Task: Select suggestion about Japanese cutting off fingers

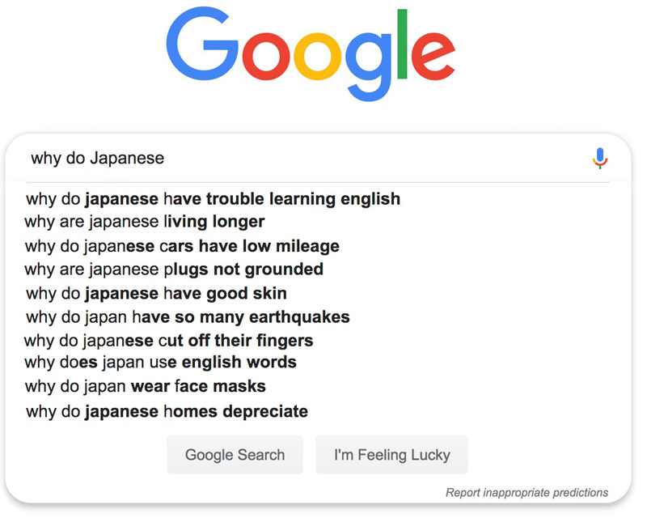Action: pyautogui.click(x=170, y=340)
